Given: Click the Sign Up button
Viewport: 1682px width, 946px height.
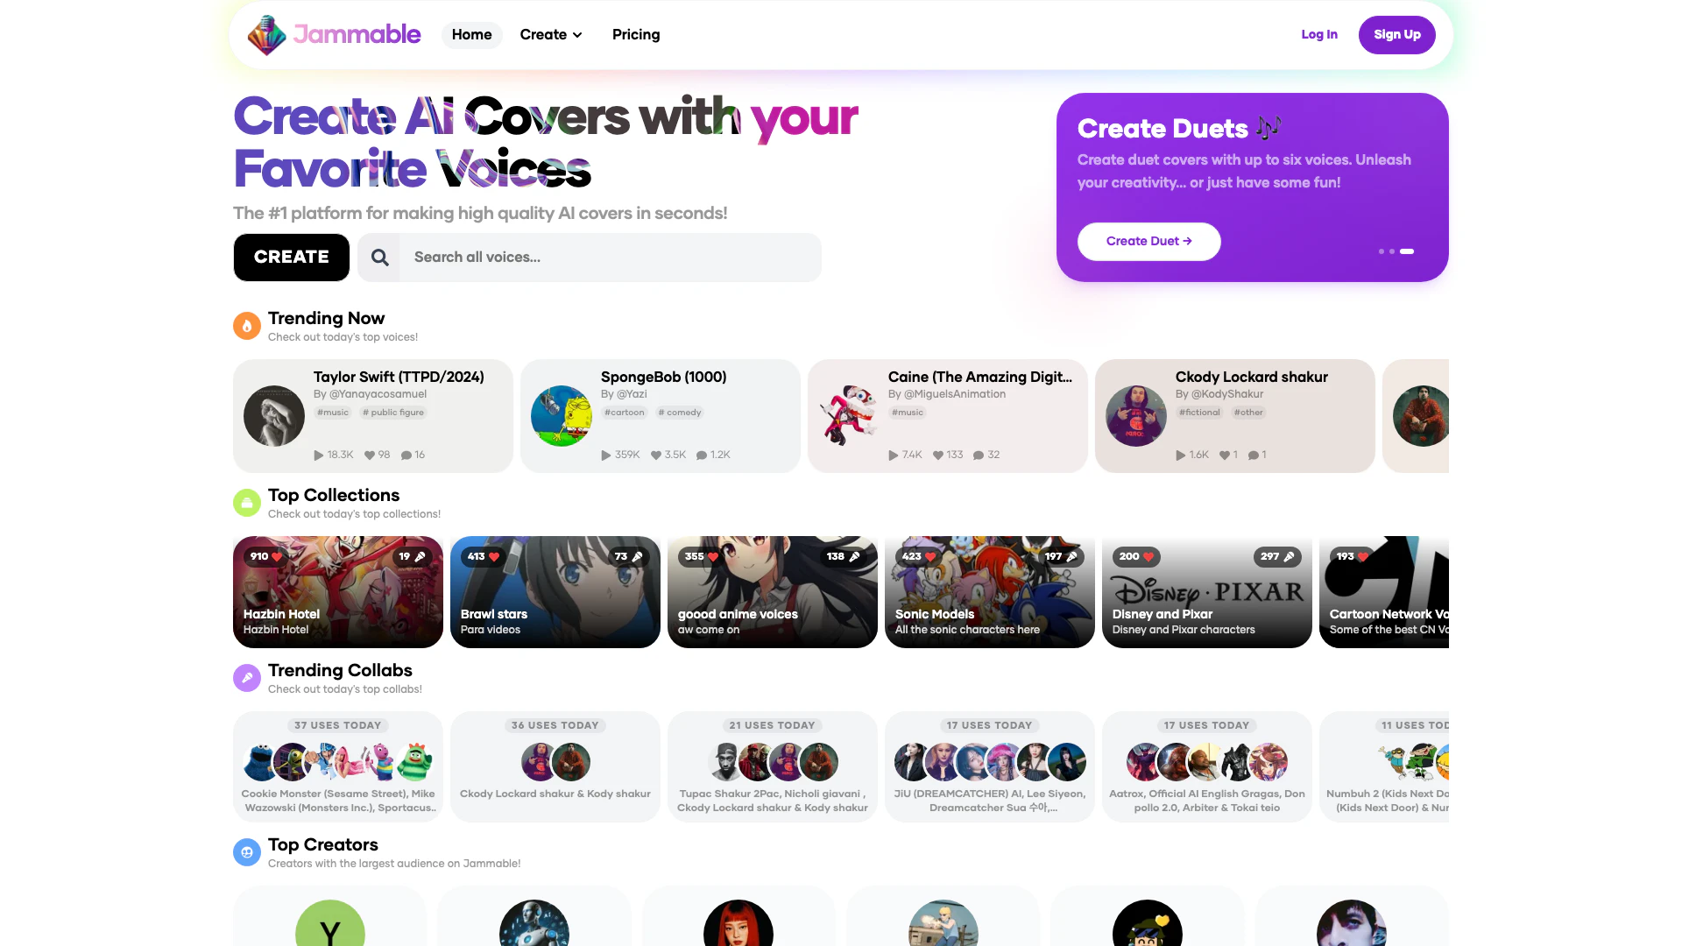Looking at the screenshot, I should click(1397, 35).
